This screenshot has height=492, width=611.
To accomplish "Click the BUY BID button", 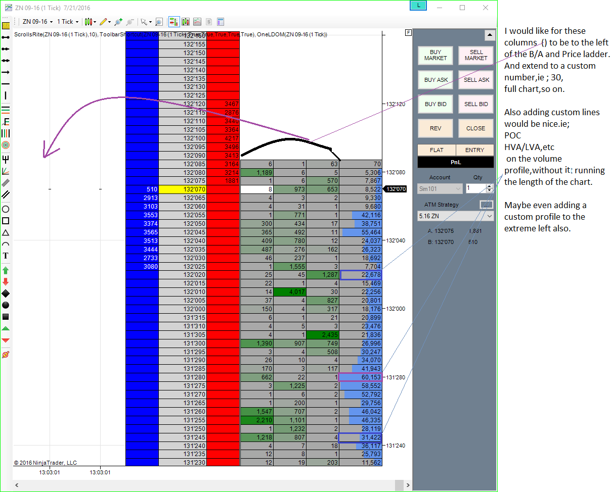I will click(x=435, y=104).
